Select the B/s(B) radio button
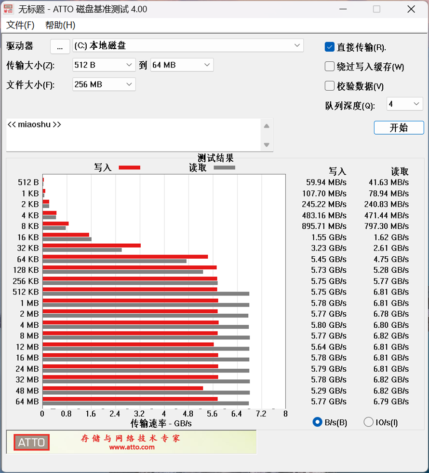Screen dimensions: 429x473 (318, 422)
